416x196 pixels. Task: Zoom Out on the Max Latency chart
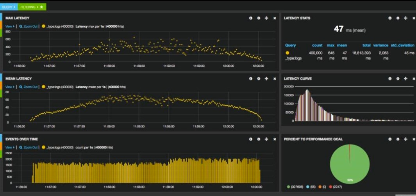click(30, 26)
